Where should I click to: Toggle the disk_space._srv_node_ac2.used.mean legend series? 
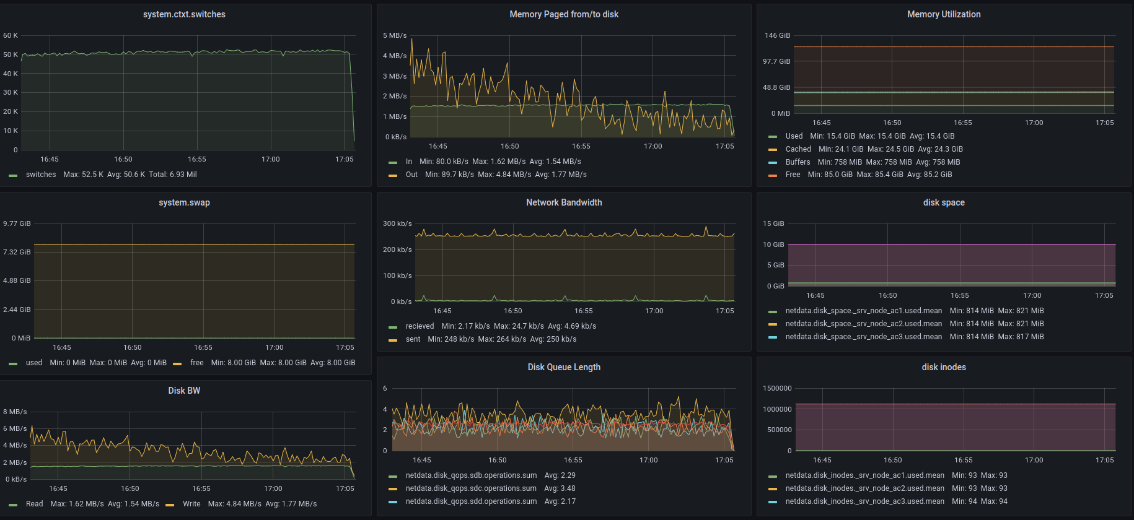click(x=863, y=324)
